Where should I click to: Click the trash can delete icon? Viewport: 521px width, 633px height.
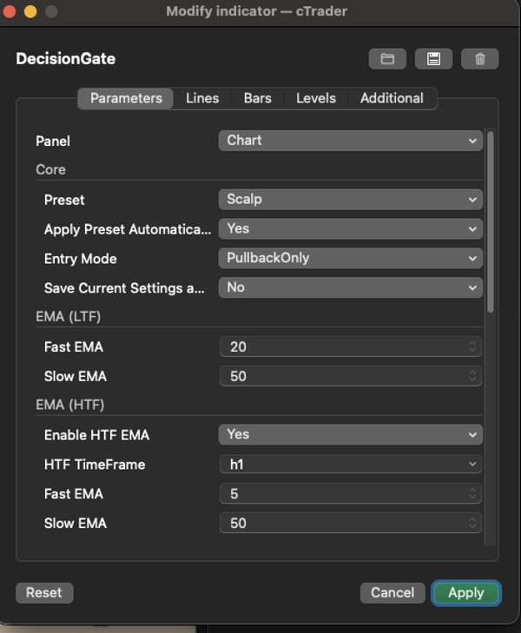[x=480, y=59]
